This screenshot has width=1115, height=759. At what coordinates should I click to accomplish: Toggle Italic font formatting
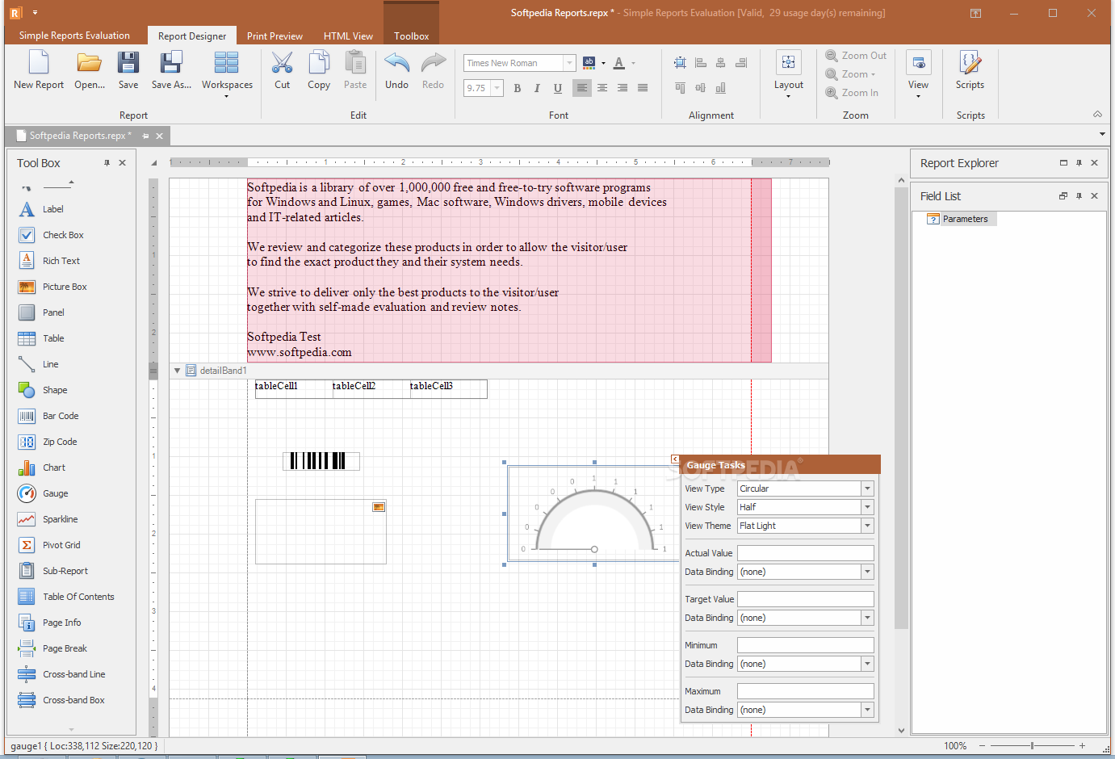(x=537, y=88)
